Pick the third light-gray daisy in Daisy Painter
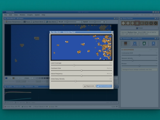Image resolution: width=160 pixels, height=120 pixels. point(132,23)
